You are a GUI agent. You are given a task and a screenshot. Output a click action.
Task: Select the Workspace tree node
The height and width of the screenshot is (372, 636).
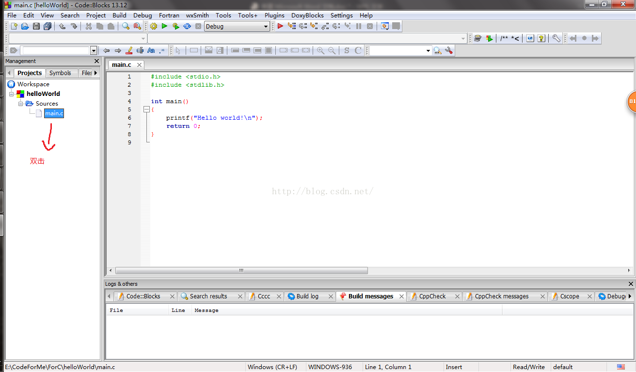click(x=33, y=84)
